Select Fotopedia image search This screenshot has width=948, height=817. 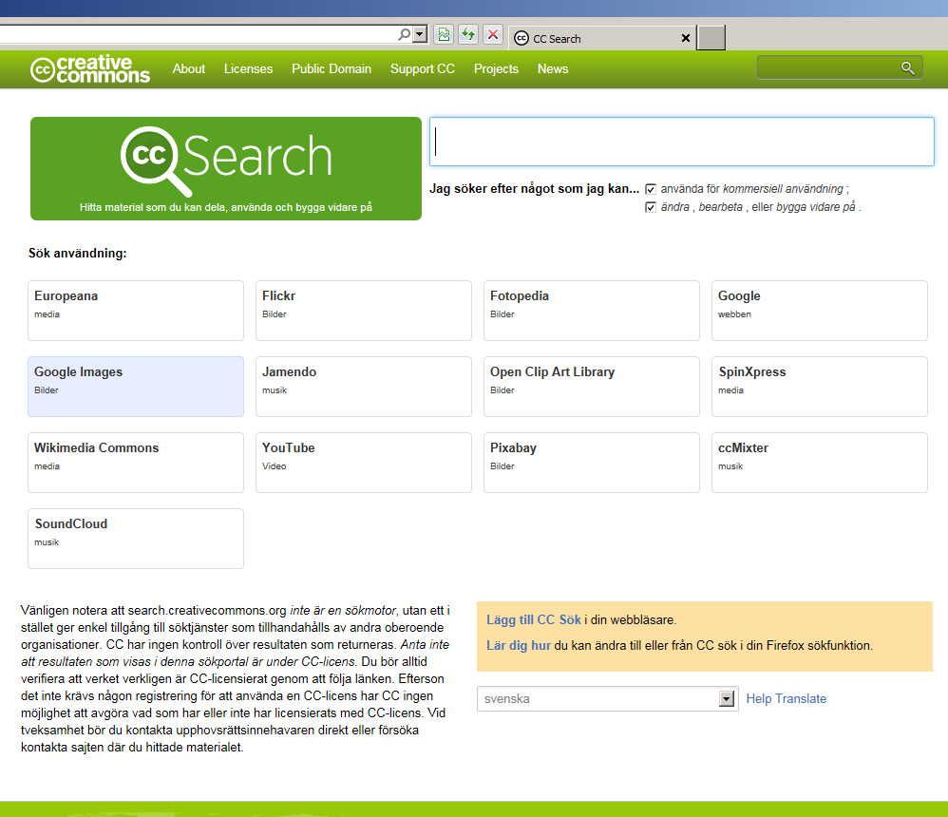point(591,311)
